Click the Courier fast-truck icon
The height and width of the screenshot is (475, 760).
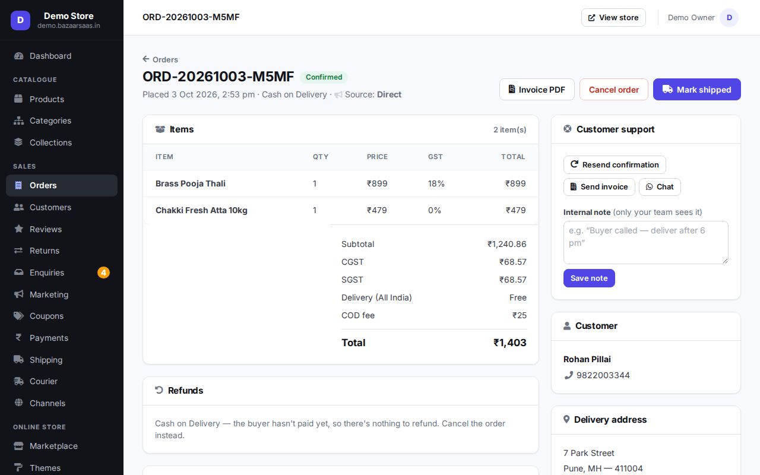pos(18,381)
